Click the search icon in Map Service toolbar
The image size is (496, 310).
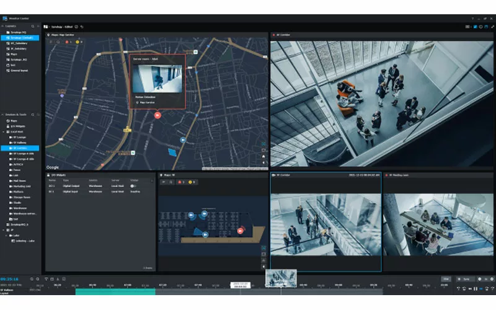tap(58, 42)
